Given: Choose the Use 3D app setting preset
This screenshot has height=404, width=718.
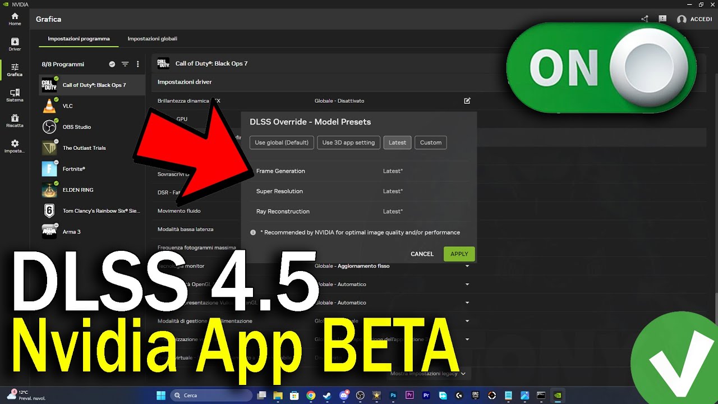Looking at the screenshot, I should (348, 143).
